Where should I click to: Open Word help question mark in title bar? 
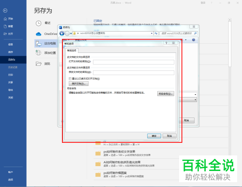click(212, 3)
